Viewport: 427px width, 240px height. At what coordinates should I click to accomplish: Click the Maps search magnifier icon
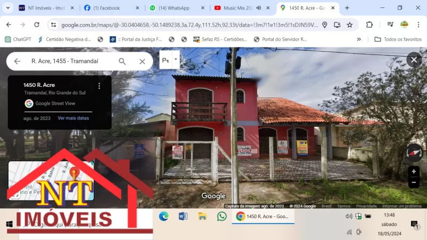(122, 61)
